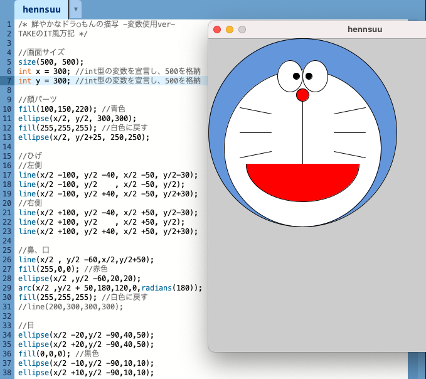Click the arc(...) radians(180) code line

(110, 288)
